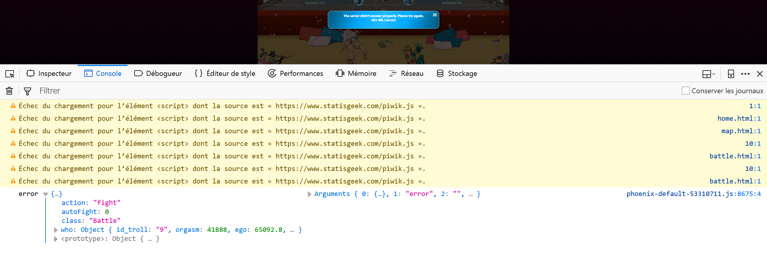
Task: Follow the map.html:1 source link
Action: coord(741,131)
